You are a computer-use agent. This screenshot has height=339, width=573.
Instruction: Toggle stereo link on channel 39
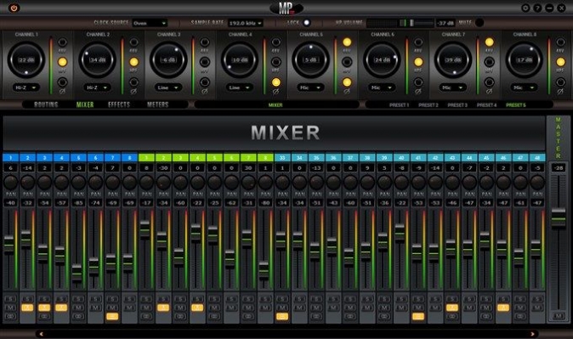[x=384, y=316]
